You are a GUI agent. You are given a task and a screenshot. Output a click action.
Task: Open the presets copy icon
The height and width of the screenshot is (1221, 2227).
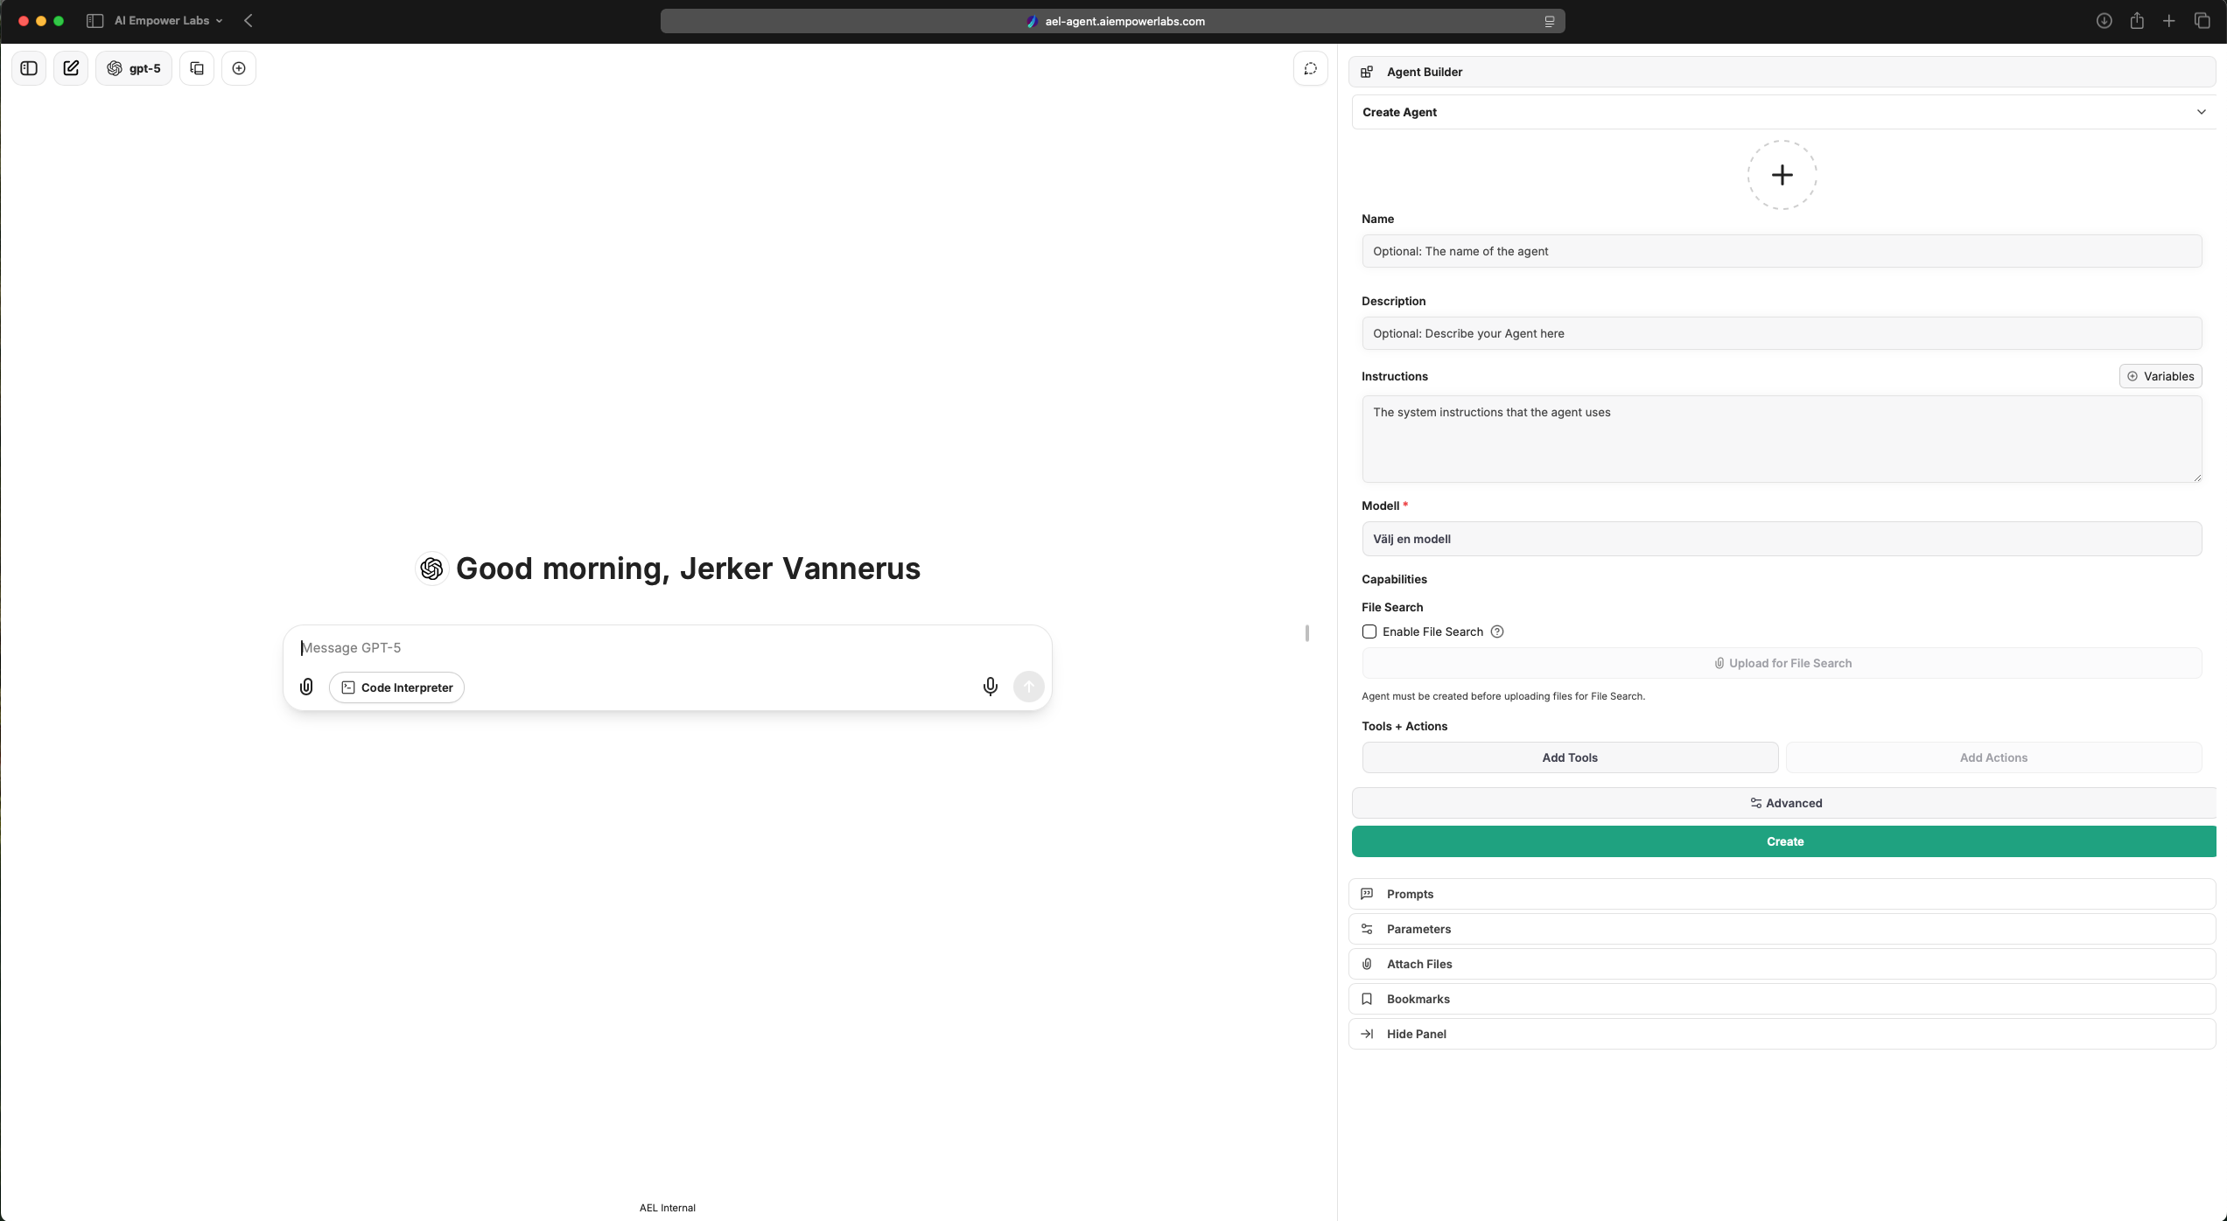[x=197, y=68]
